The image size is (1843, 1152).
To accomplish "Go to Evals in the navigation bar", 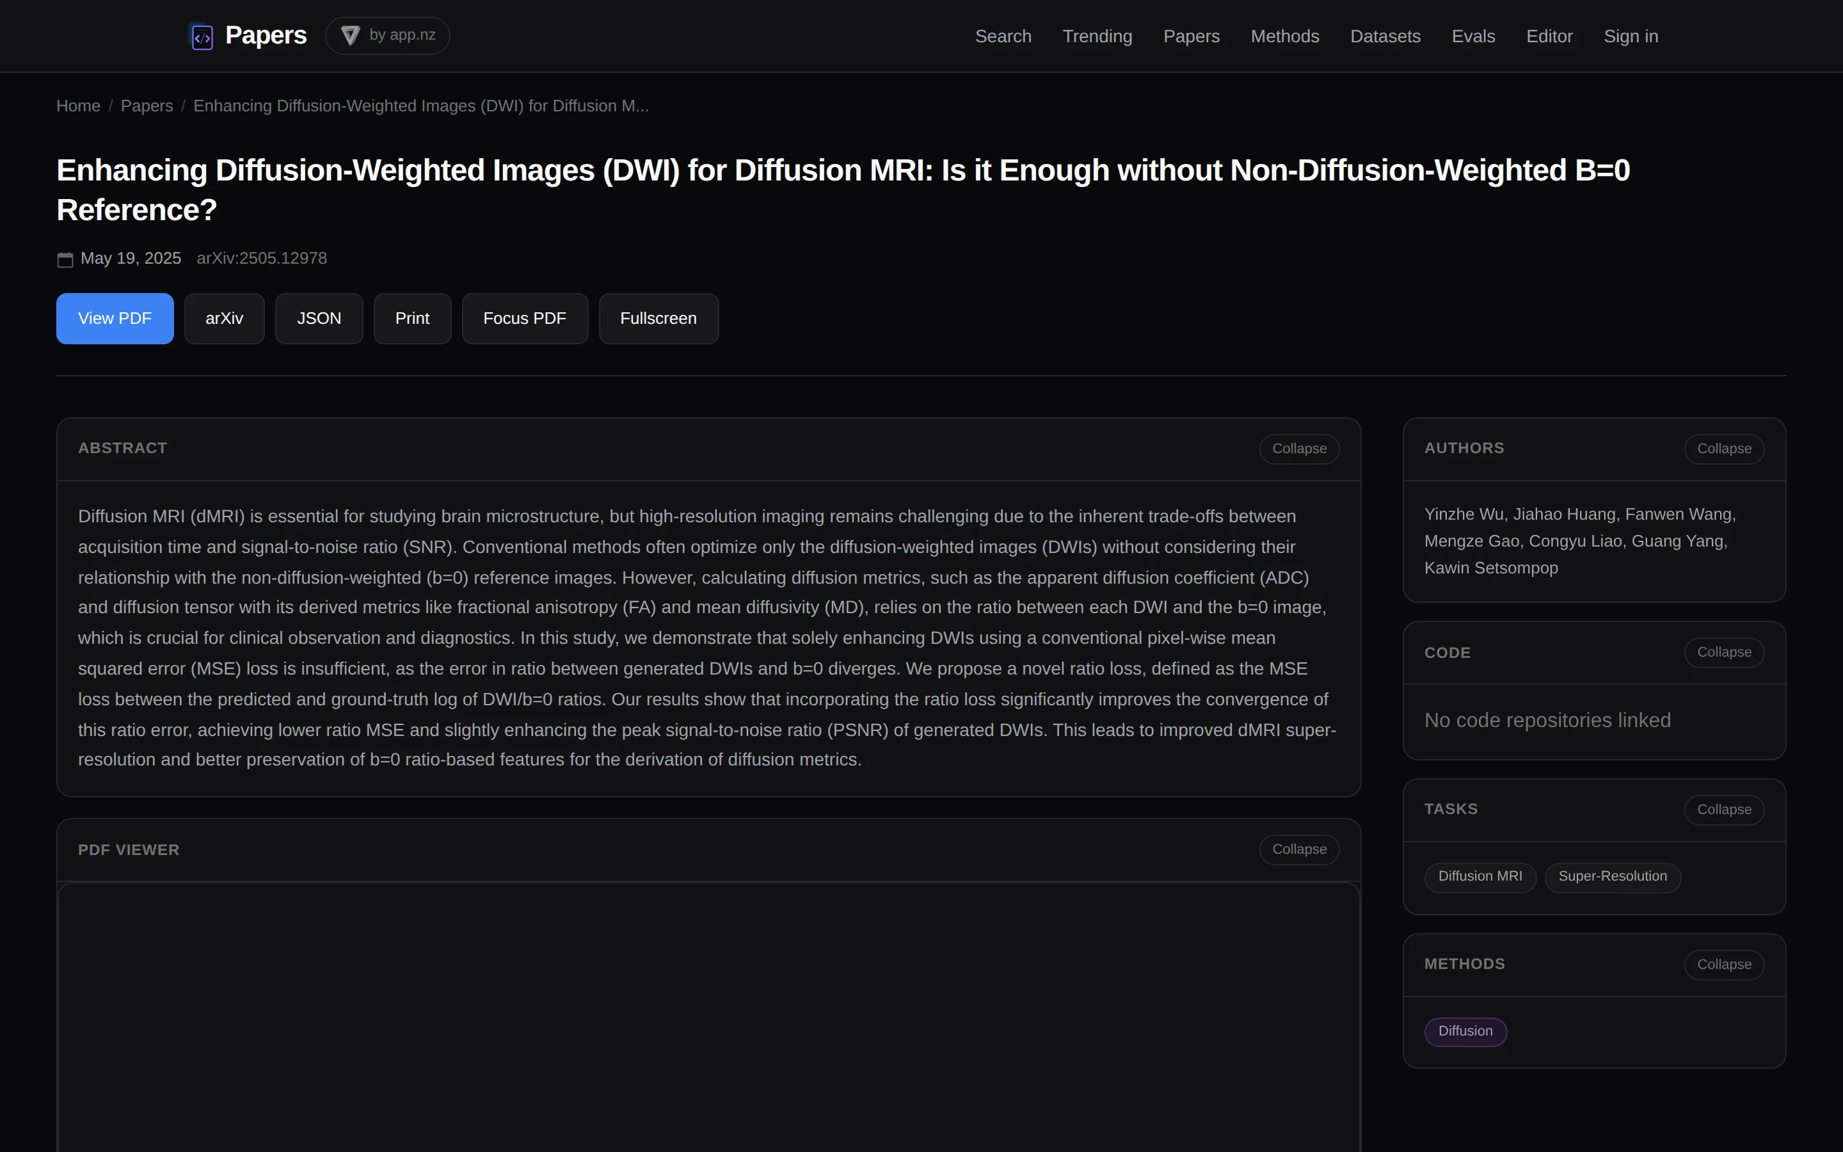I will coord(1473,36).
